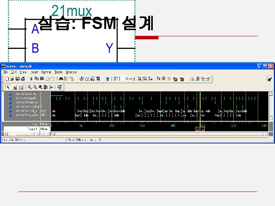This screenshot has height=206, width=275.
Task: Click the Open folder toolbar icon
Action: (12, 79)
